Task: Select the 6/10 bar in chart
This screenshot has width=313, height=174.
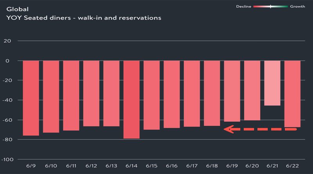Action: (x=51, y=97)
